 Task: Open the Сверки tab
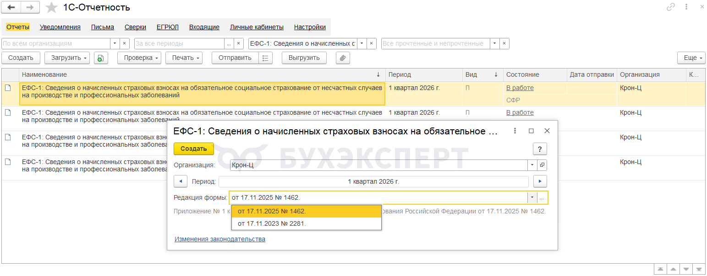tap(135, 27)
